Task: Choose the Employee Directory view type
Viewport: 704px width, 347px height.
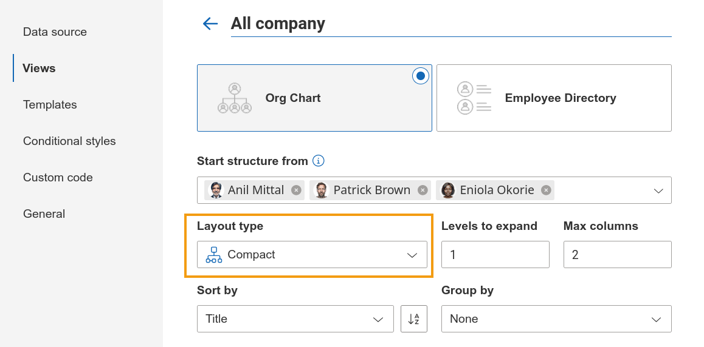Action: [554, 98]
